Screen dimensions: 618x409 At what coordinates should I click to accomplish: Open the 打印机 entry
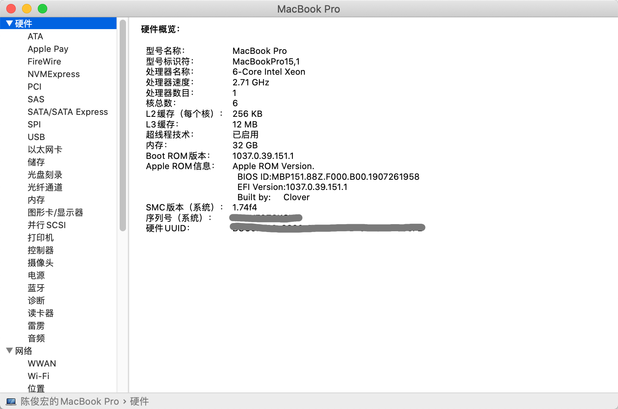[x=41, y=238]
